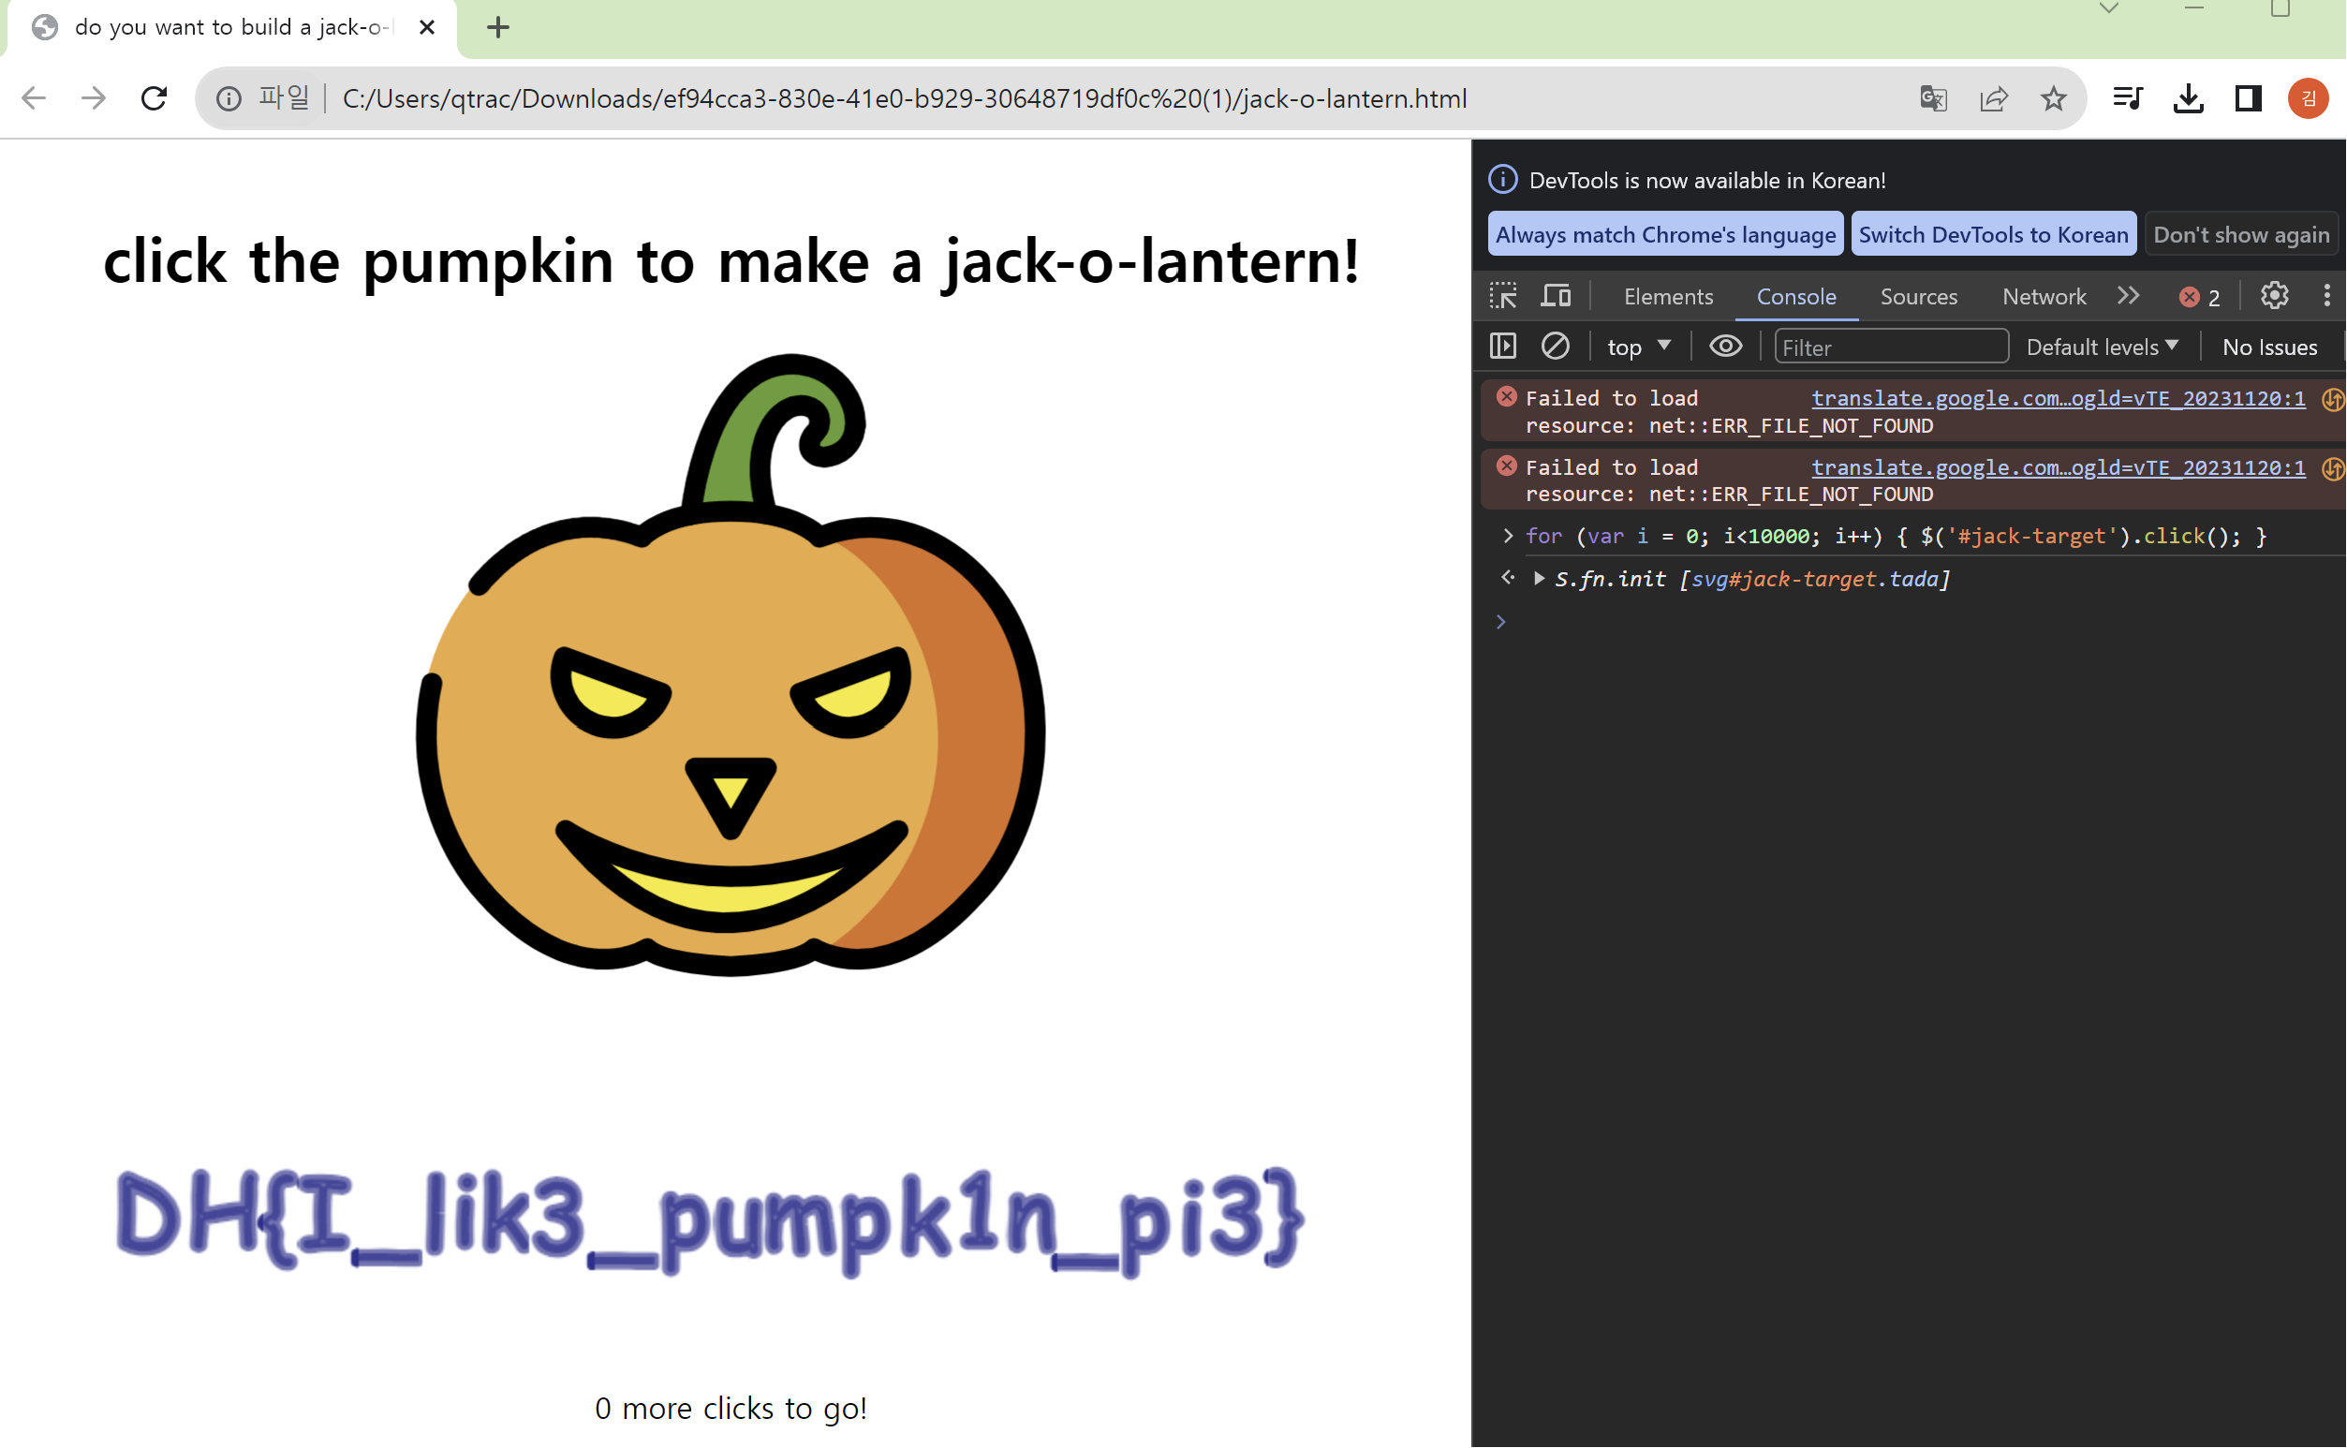Image resolution: width=2347 pixels, height=1448 pixels.
Task: Switch to the Elements tab
Action: (1668, 297)
